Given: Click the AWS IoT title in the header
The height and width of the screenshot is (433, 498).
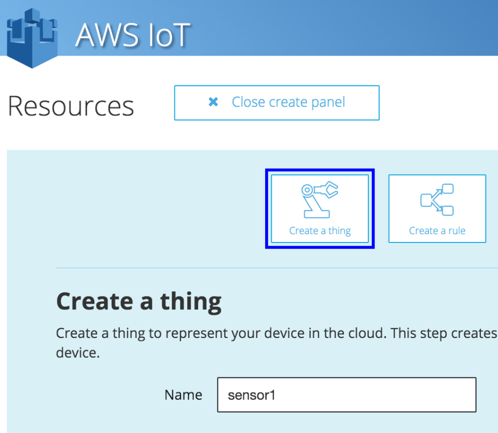Looking at the screenshot, I should click(x=133, y=35).
